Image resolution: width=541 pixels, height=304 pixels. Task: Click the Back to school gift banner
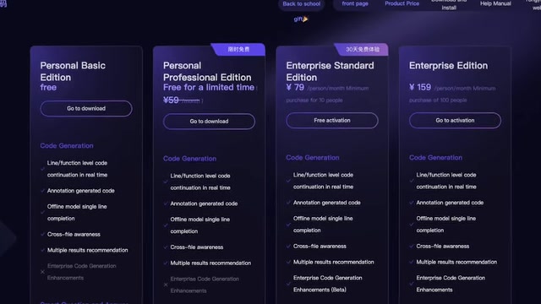tap(301, 4)
